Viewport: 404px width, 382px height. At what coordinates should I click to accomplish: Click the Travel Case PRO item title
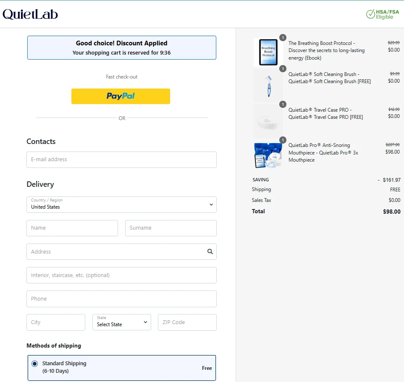pyautogui.click(x=325, y=113)
